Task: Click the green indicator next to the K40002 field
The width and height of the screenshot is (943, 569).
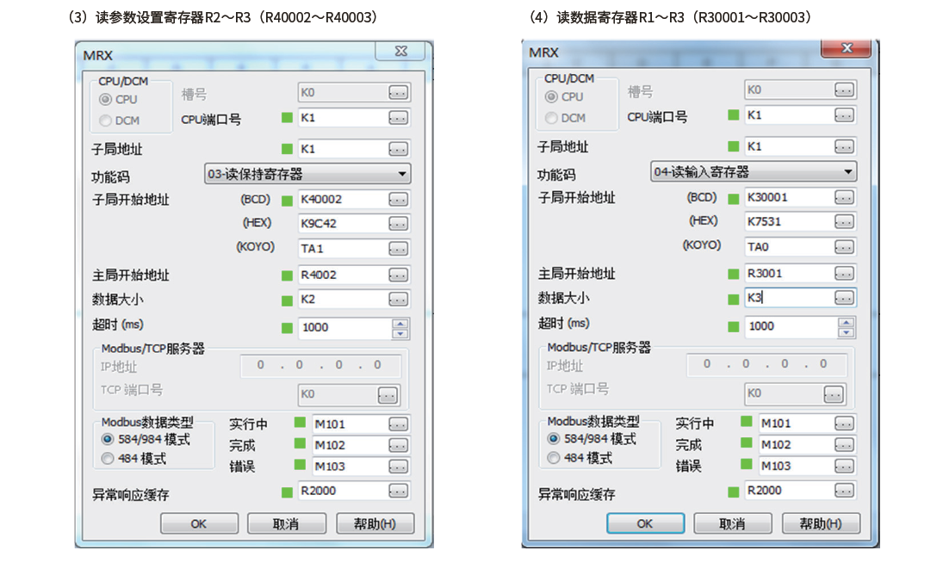Action: (288, 200)
